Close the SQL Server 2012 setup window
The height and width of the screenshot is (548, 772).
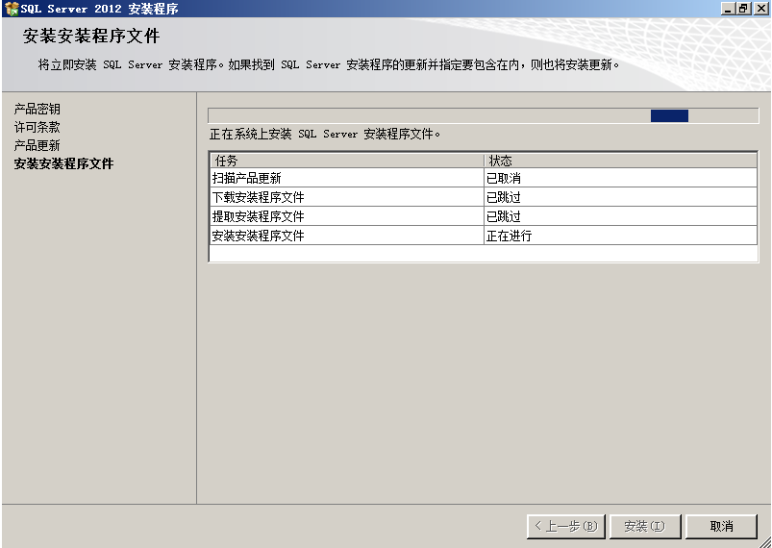(x=760, y=9)
